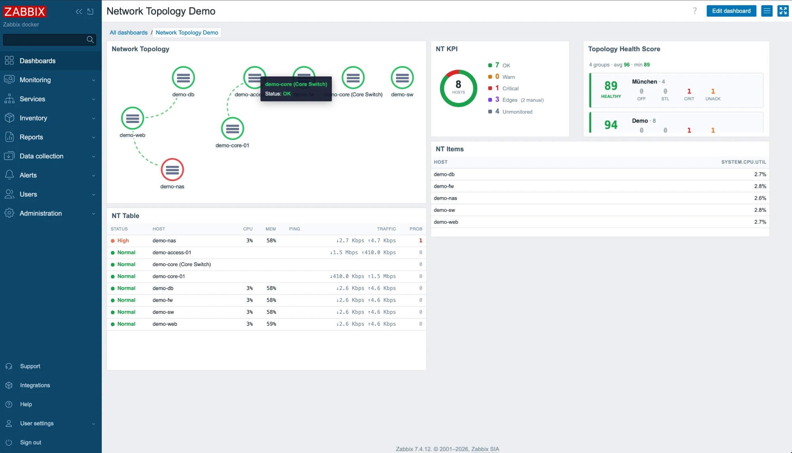The width and height of the screenshot is (792, 453).
Task: Expand the Alerts menu
Action: [51, 175]
